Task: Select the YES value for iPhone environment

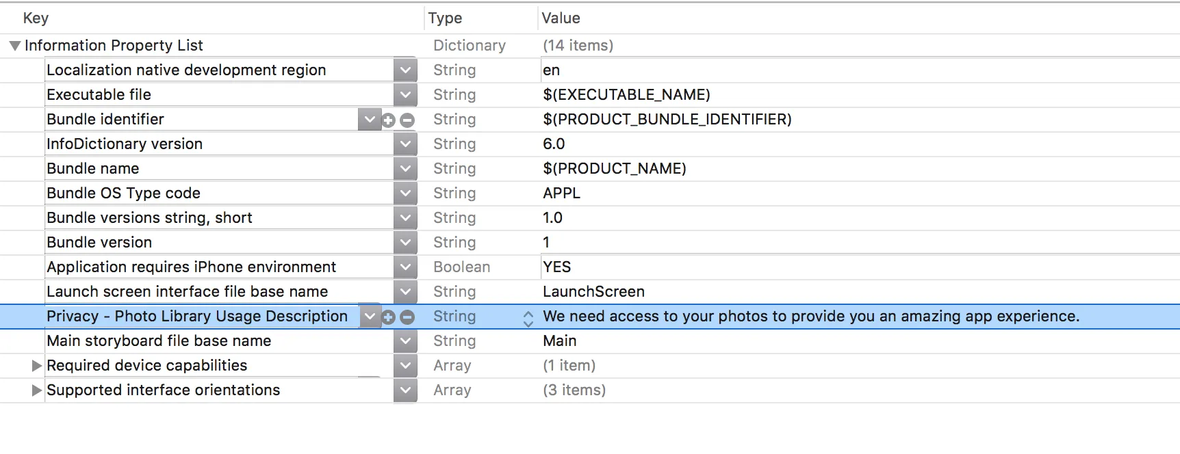Action: click(x=556, y=267)
